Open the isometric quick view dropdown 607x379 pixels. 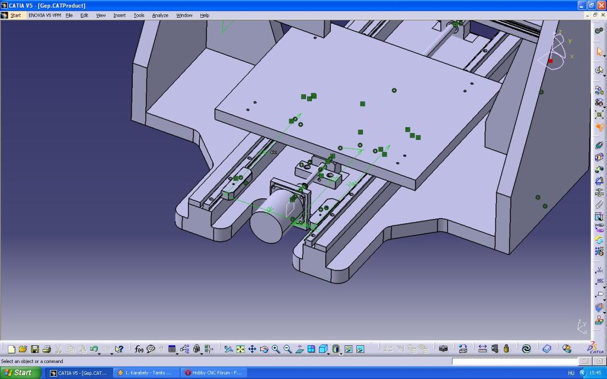[x=329, y=354]
